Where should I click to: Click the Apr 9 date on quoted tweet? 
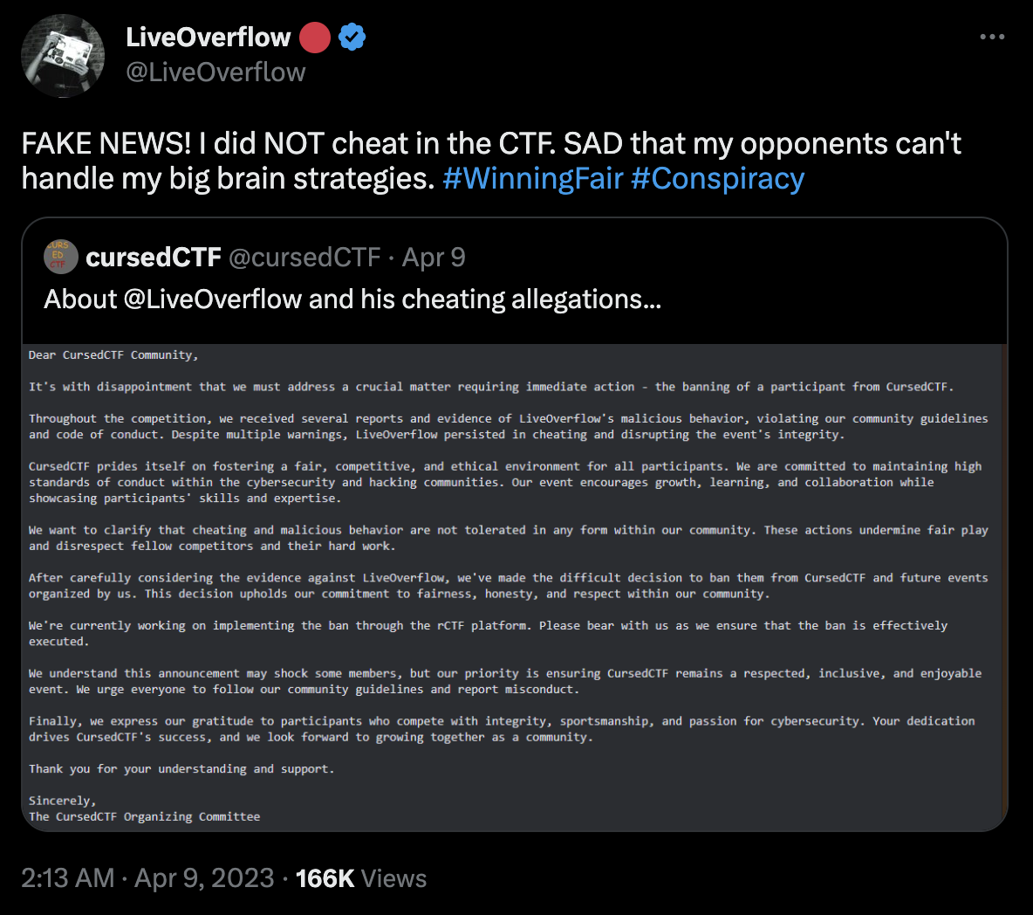434,257
